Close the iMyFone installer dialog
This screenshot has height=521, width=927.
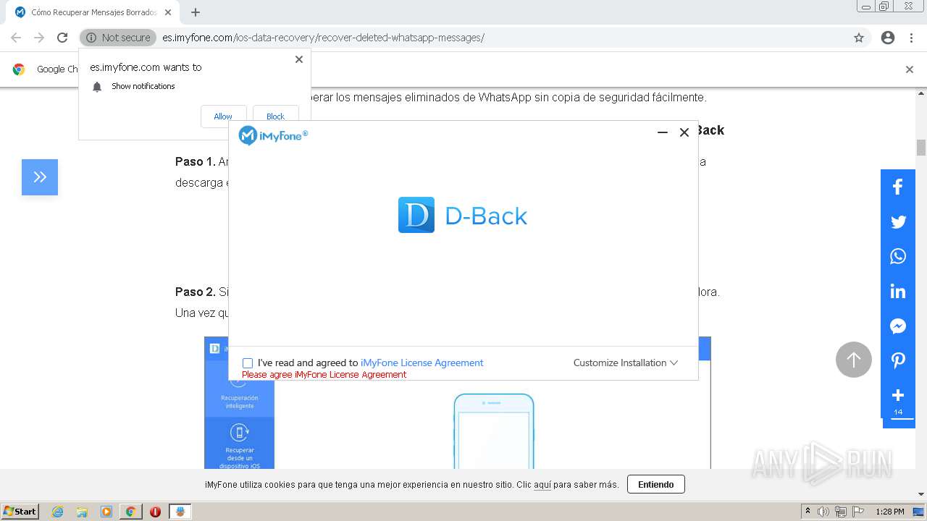point(684,132)
